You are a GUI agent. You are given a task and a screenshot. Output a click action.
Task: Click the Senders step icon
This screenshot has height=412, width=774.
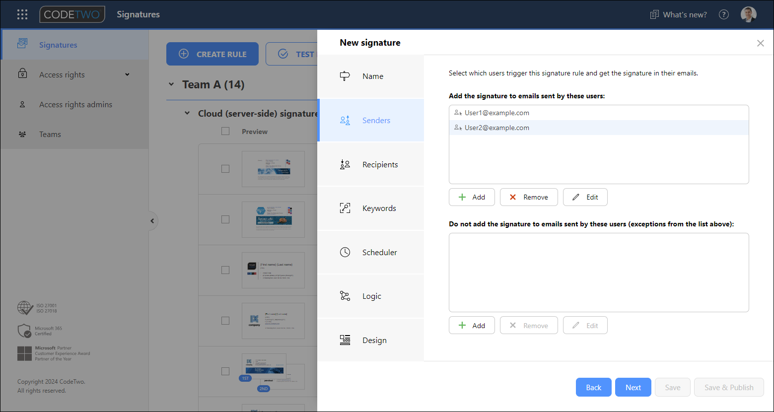(x=345, y=120)
